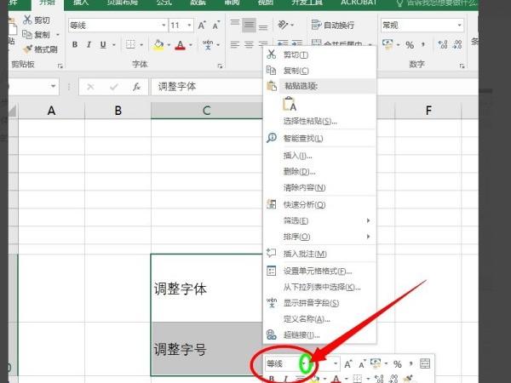The height and width of the screenshot is (383, 511).
Task: Open the ribbon Borders dropdown arrow
Action: point(141,44)
